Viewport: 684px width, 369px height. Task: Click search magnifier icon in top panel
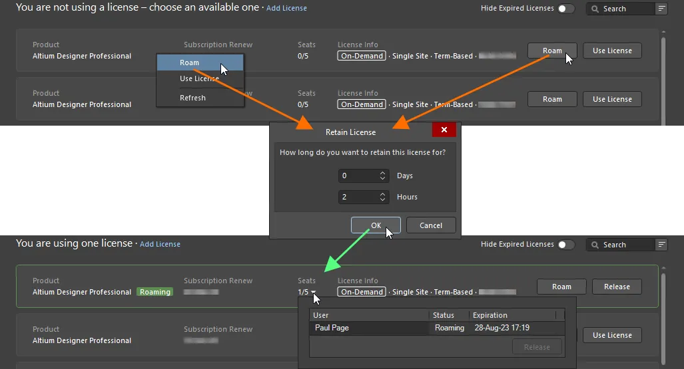pos(595,9)
